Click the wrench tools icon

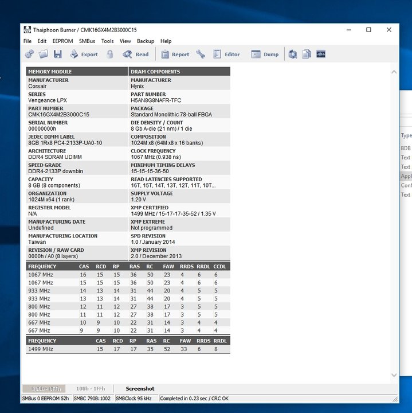point(201,54)
